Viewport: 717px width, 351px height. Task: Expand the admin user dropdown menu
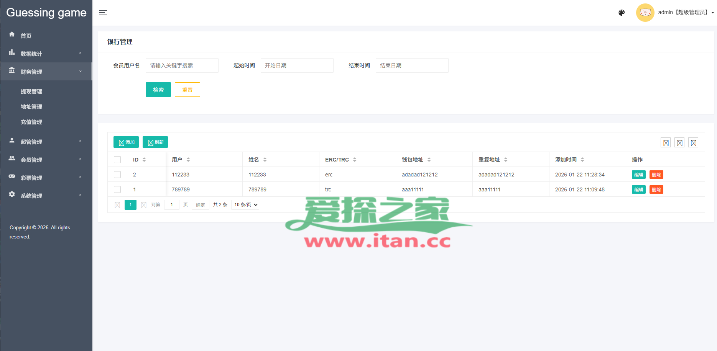click(x=686, y=13)
